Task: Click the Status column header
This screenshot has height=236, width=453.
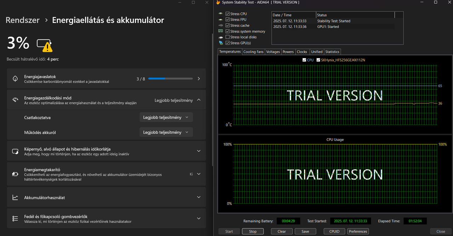Action: click(x=355, y=15)
